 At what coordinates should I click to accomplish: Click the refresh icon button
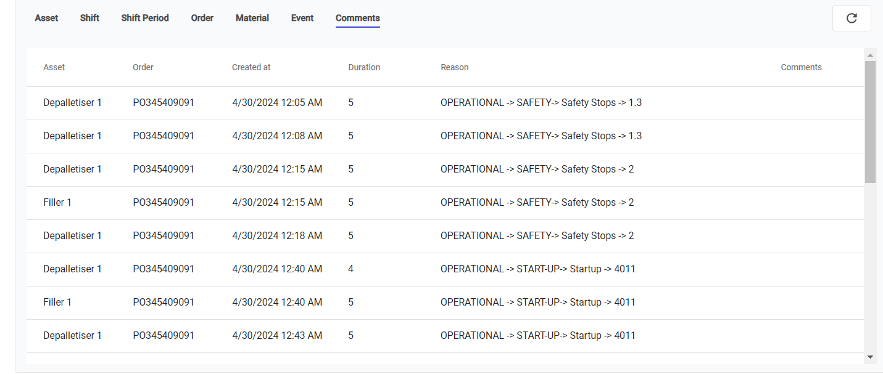click(x=852, y=18)
